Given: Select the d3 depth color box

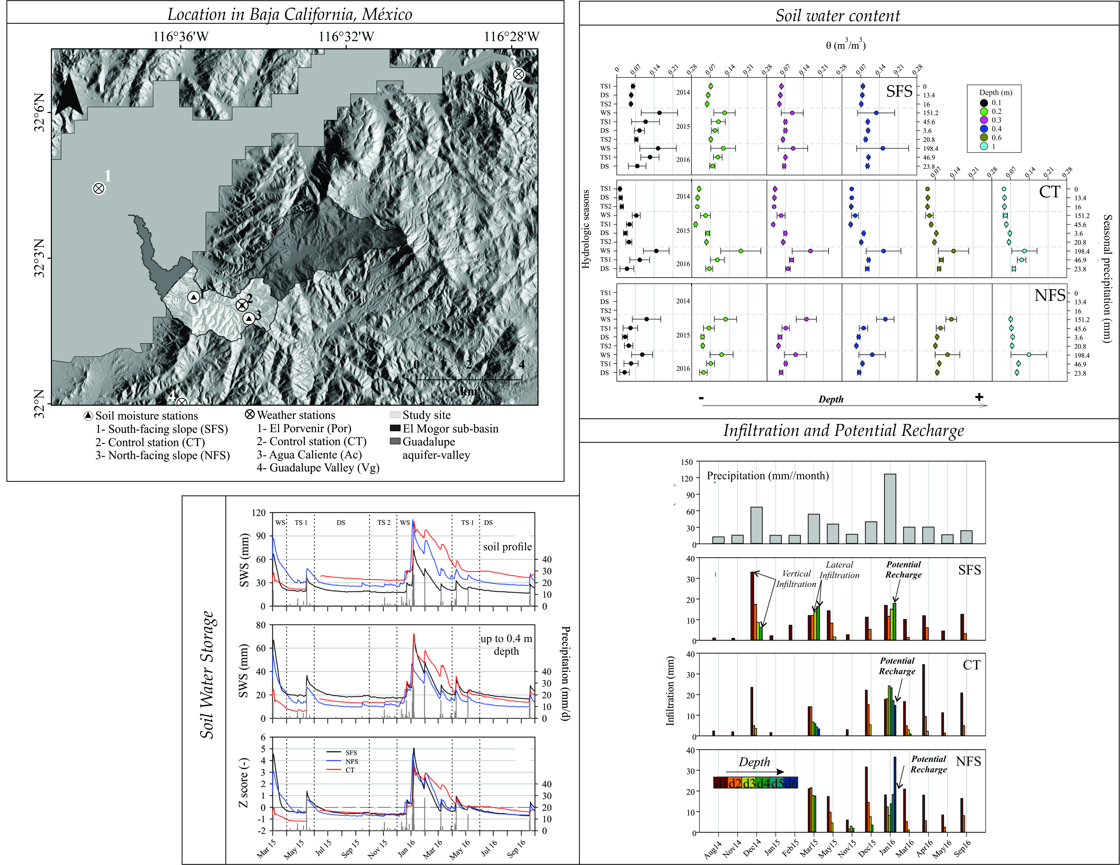Looking at the screenshot, I should click(748, 783).
